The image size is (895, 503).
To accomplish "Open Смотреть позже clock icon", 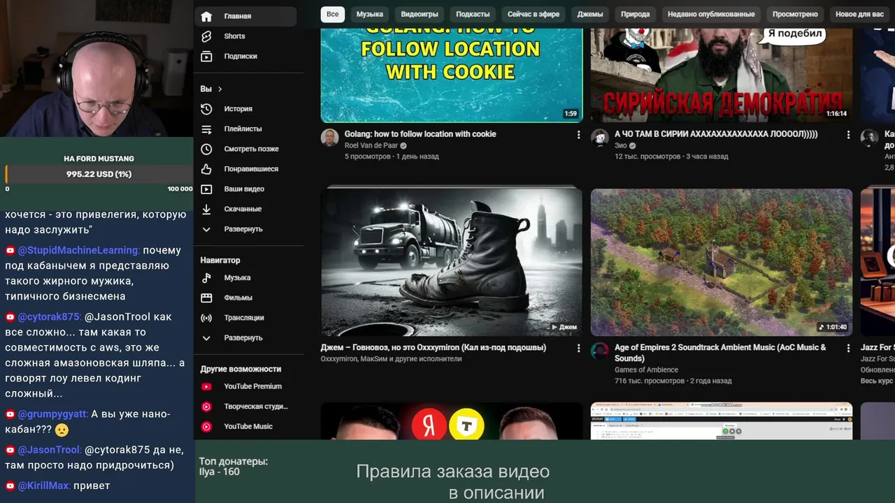I will click(206, 149).
